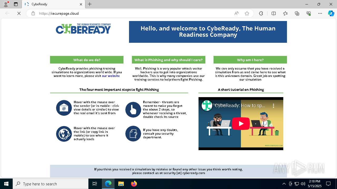Screen dimensions: 337x189
Task: Close the CybeReady tab
Action: [81, 4]
